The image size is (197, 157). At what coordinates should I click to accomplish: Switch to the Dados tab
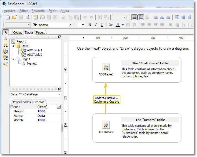(29, 32)
